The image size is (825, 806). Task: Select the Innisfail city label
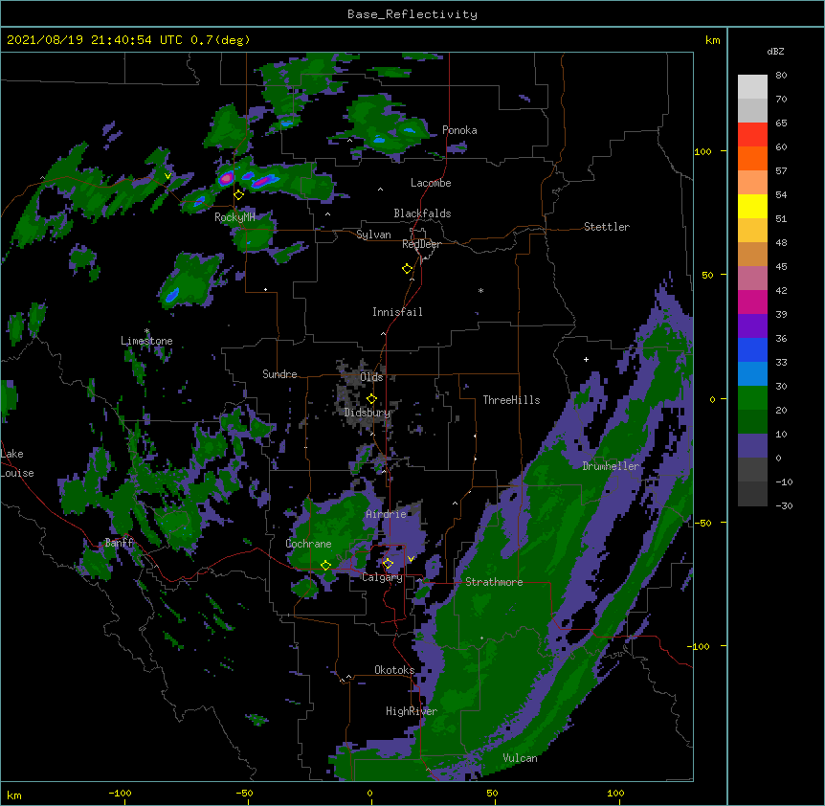point(397,312)
